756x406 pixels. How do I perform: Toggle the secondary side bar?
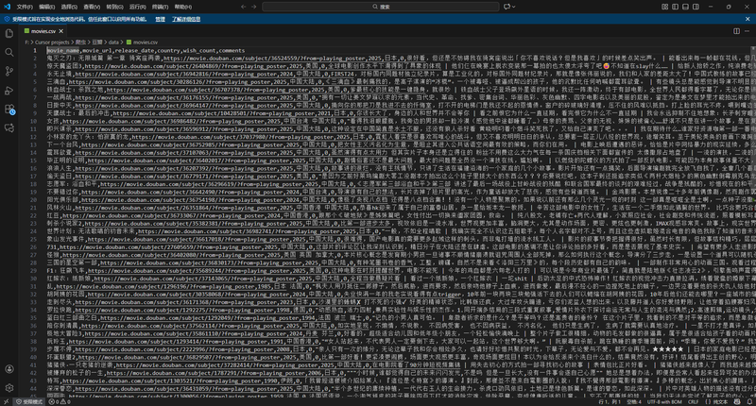(696, 7)
